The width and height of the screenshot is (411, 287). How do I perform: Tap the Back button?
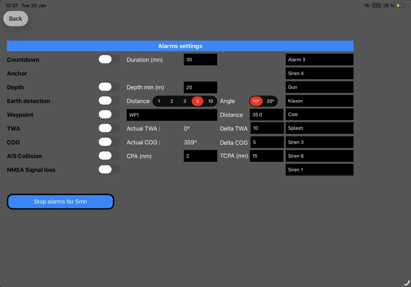tap(15, 18)
